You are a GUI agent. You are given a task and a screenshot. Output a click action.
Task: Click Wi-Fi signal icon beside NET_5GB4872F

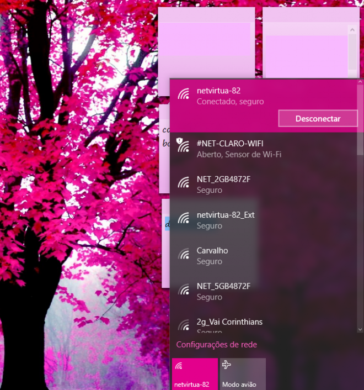coord(184,289)
